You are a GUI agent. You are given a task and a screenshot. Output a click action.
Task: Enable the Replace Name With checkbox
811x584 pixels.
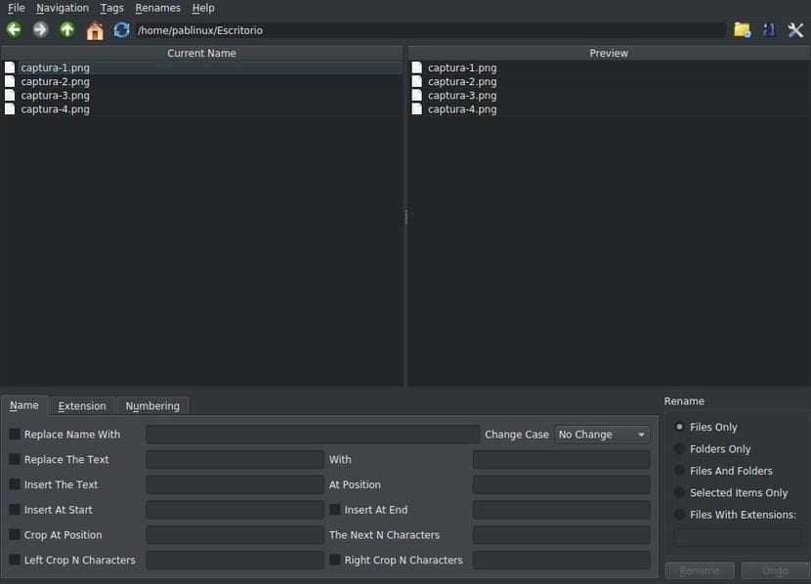(x=15, y=435)
